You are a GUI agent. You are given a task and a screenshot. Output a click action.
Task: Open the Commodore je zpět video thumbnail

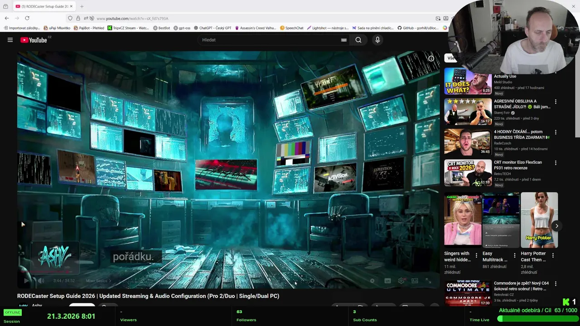pyautogui.click(x=468, y=293)
